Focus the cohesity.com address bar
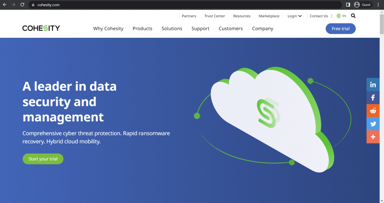Viewport: 384px width, 203px height. pyautogui.click(x=185, y=4)
